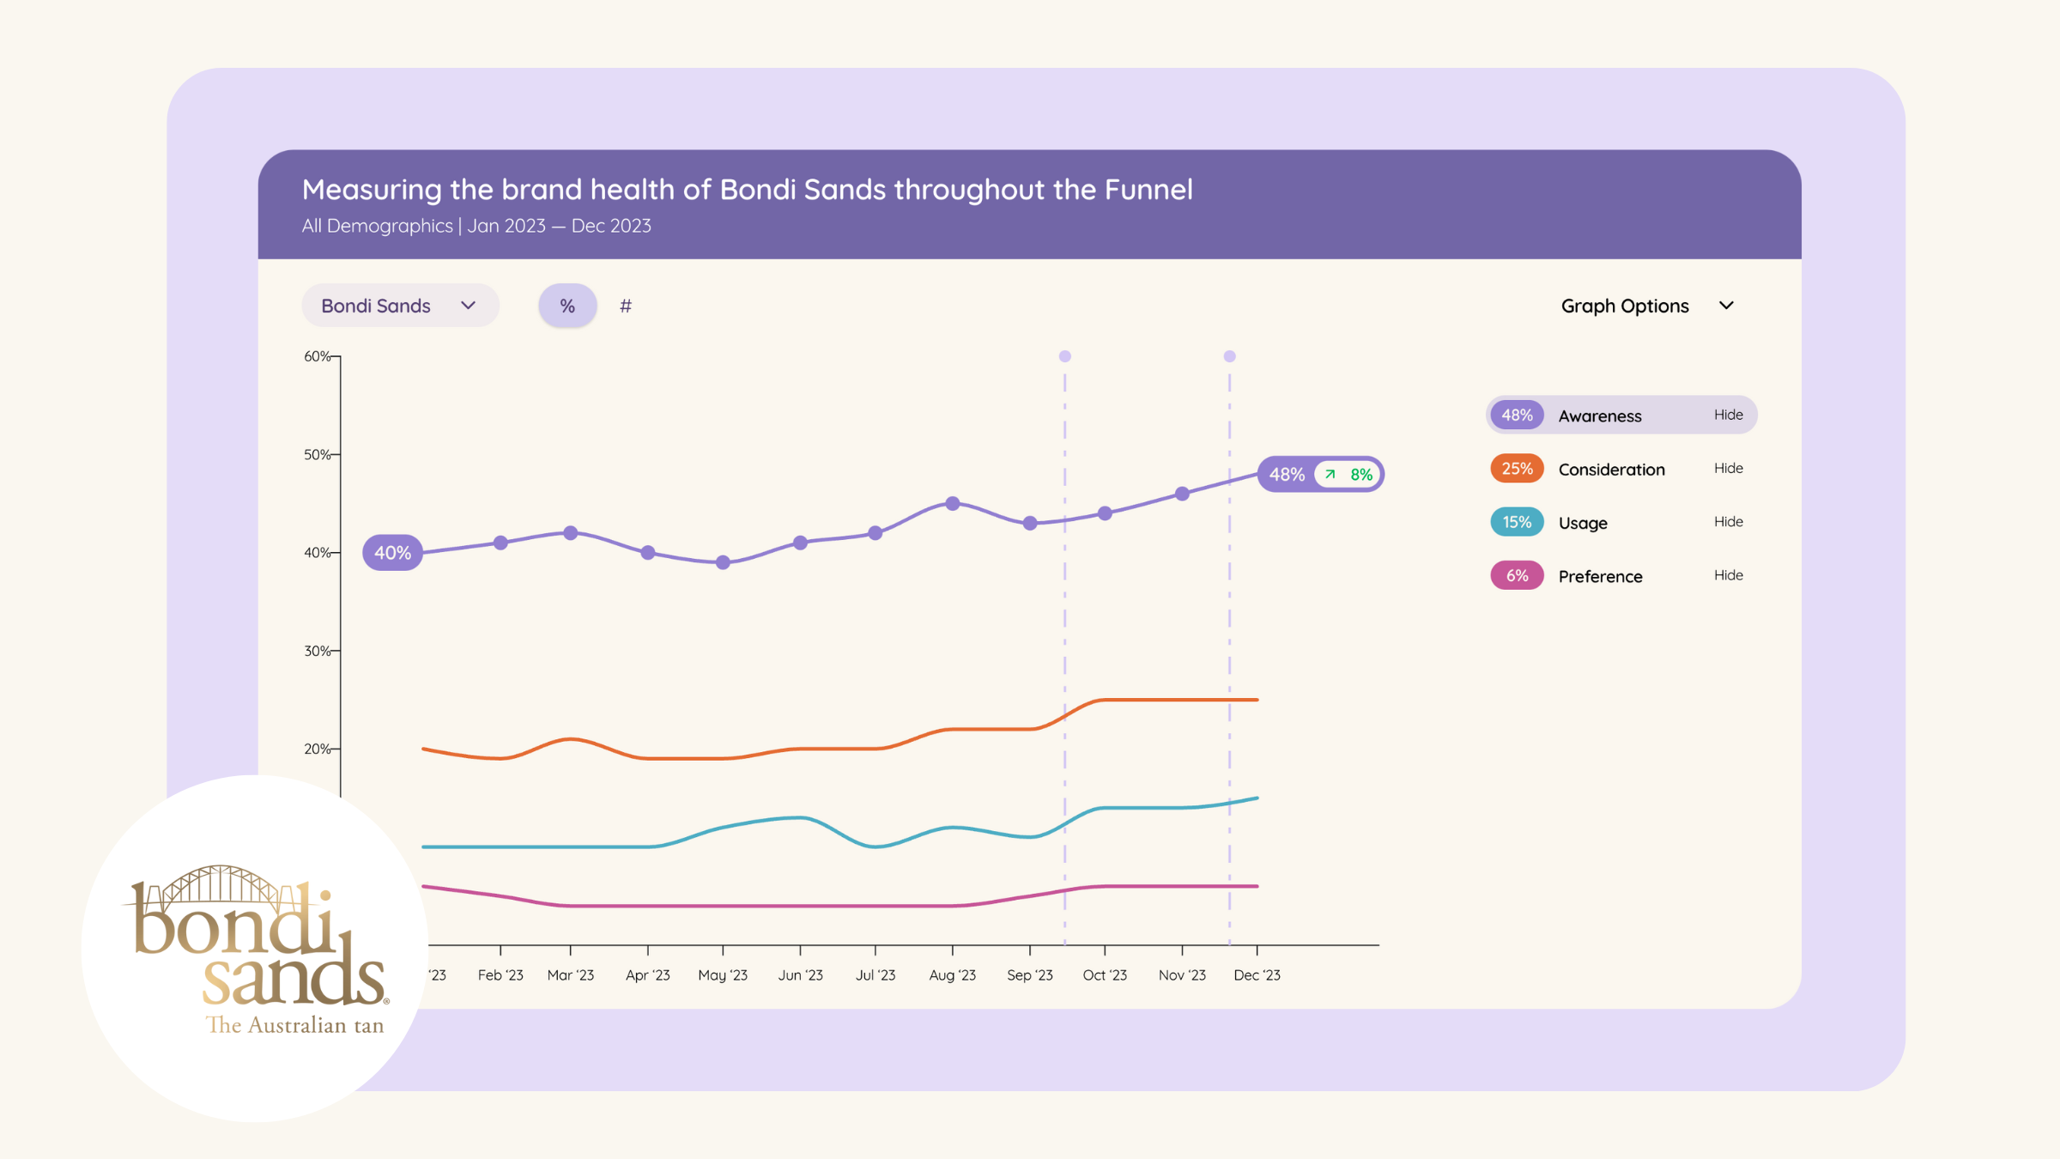Click the Aug '23 Awareness data point

[x=952, y=504]
